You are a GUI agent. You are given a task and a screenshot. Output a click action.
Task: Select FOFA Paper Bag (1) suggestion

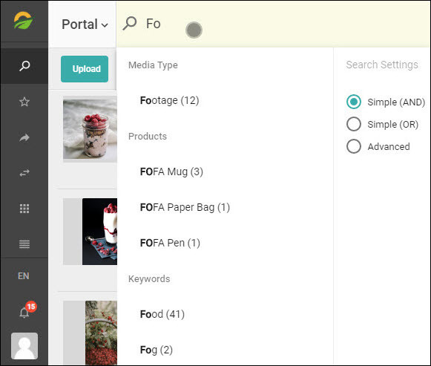185,207
